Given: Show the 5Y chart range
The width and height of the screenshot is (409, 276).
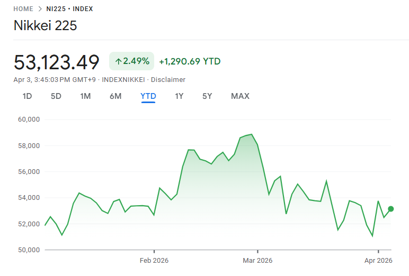Looking at the screenshot, I should point(207,96).
